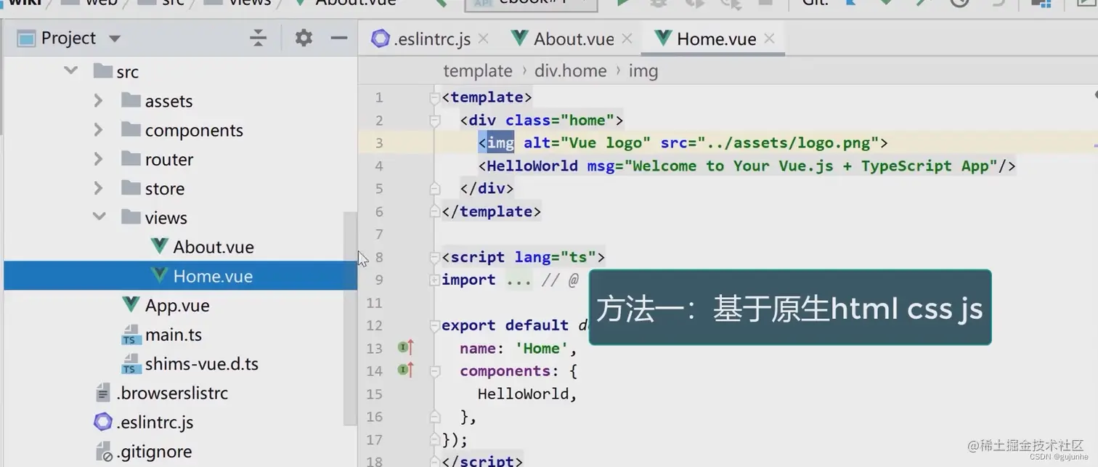
Task: Click the 'Home' name string on line 13
Action: [x=541, y=348]
